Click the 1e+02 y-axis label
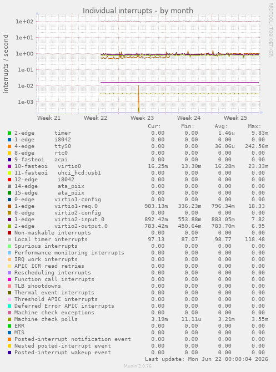 click(x=24, y=22)
